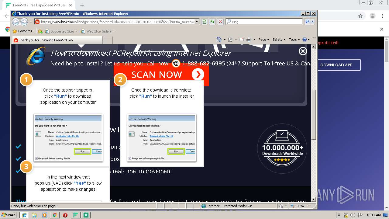
Task: Click the Favorites button
Action: click(x=22, y=31)
